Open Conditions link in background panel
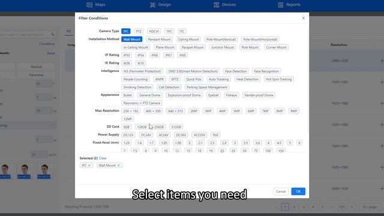 coord(47,44)
